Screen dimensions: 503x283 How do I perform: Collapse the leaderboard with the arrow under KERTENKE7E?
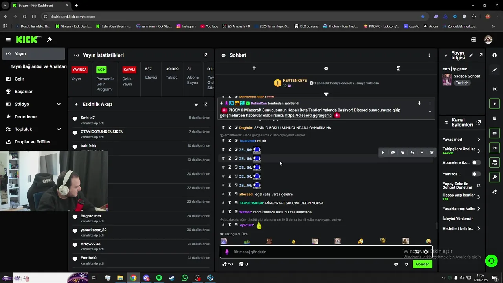pos(326,94)
